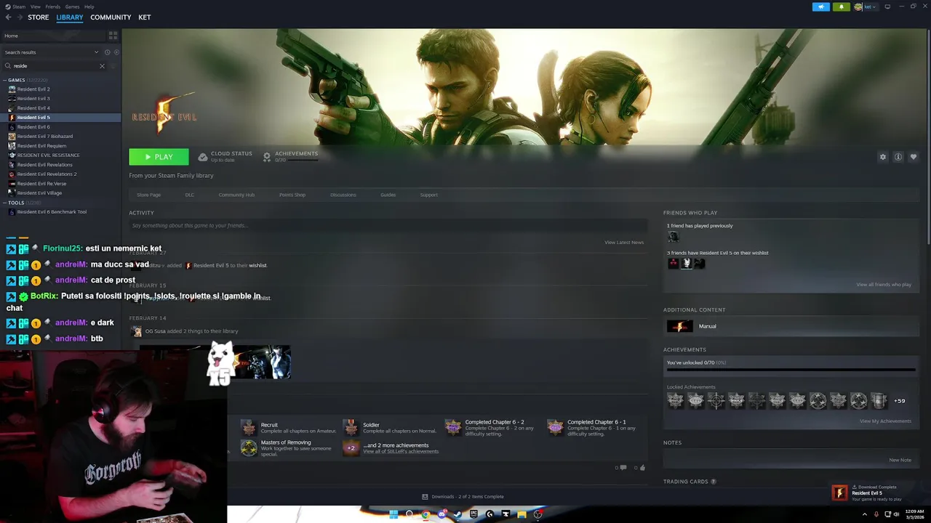Click View all friends who play

point(884,285)
